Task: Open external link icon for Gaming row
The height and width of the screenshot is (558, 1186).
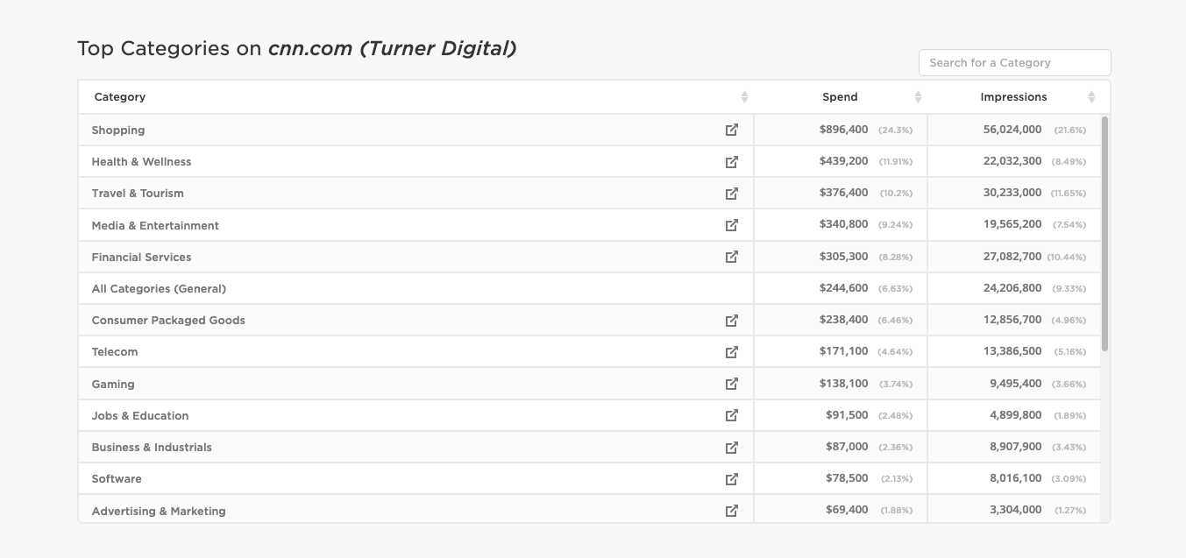Action: coord(732,384)
